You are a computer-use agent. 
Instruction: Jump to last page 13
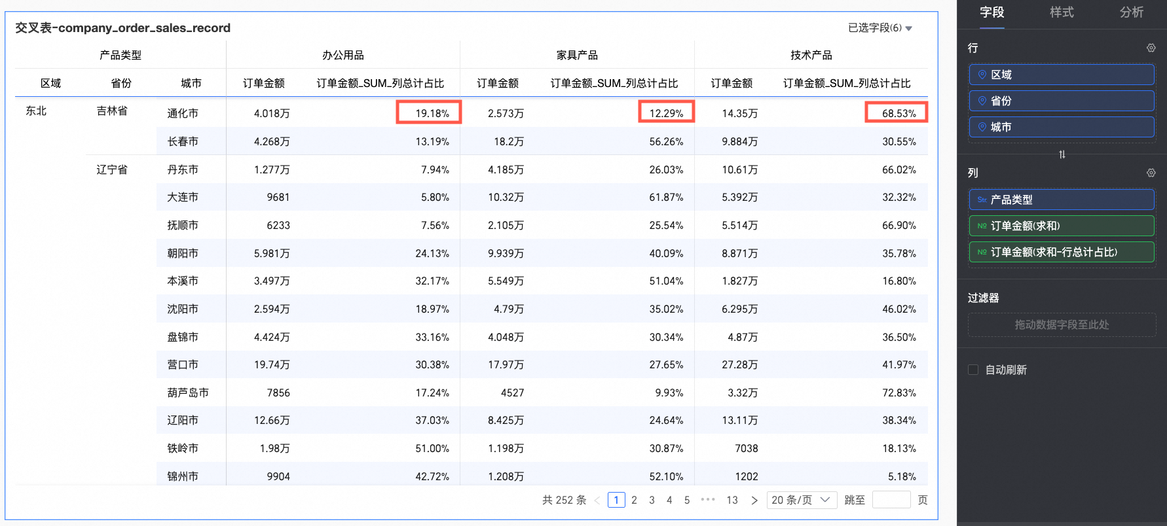click(732, 500)
